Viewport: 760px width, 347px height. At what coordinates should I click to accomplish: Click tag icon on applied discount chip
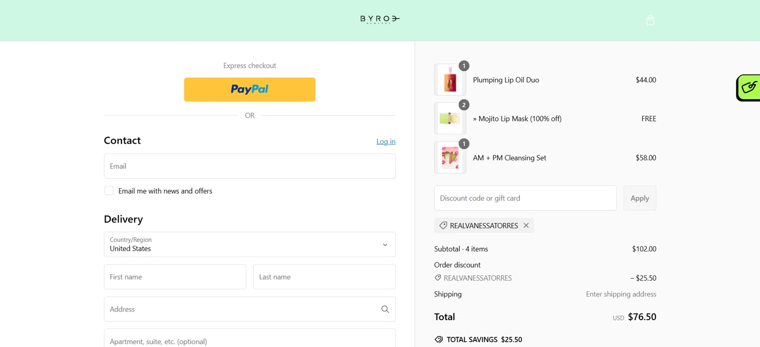click(x=443, y=226)
